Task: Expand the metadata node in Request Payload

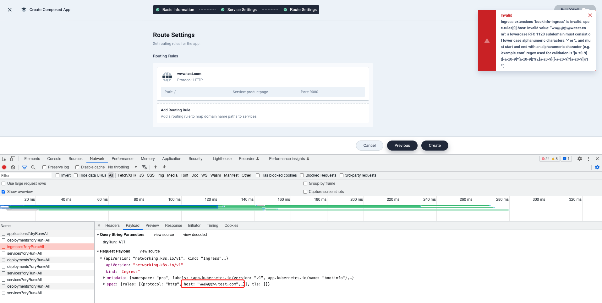Action: coord(104,278)
